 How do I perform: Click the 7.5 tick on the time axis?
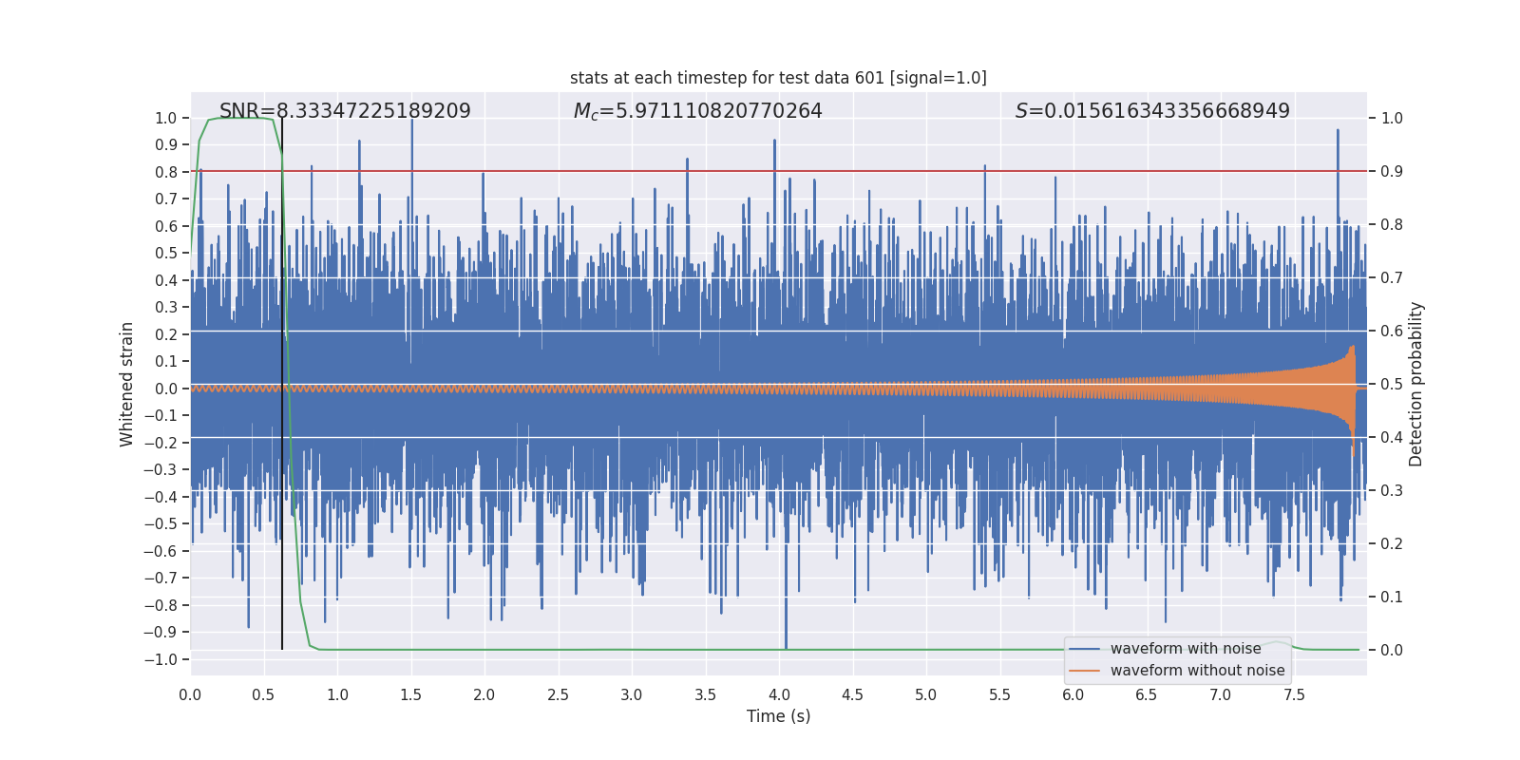pos(1293,695)
